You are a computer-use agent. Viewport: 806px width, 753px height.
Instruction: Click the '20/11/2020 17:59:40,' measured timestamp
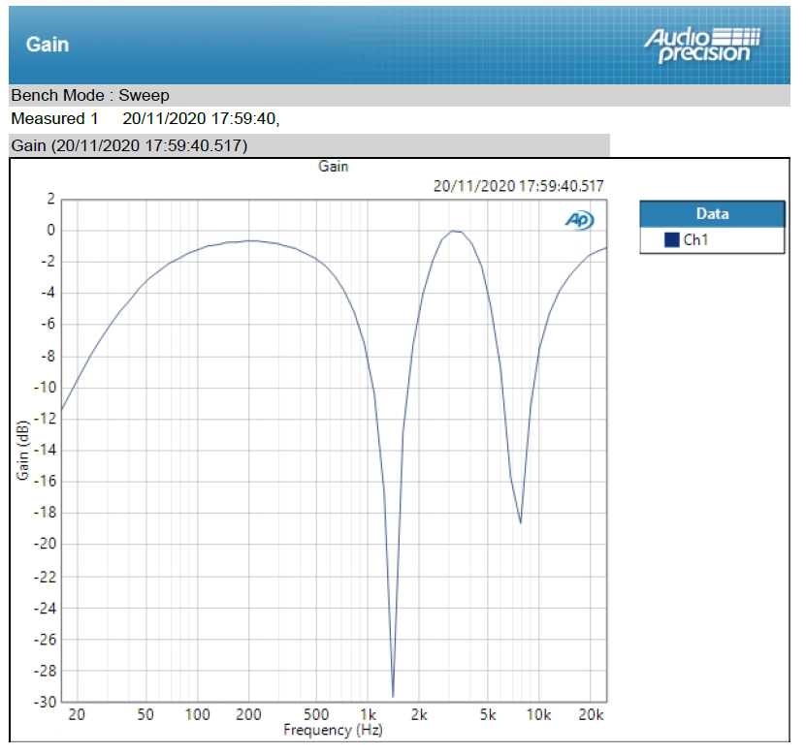(x=201, y=118)
